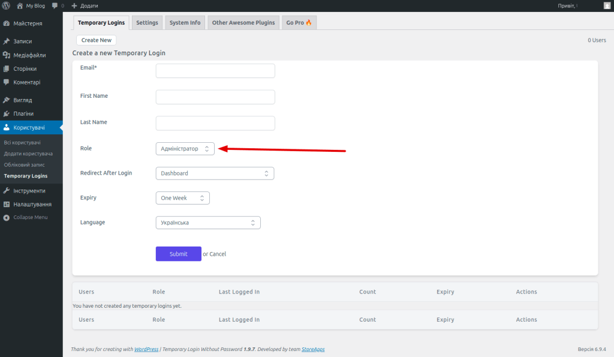Click the Додати plus icon
This screenshot has width=614, height=357.
point(74,5)
